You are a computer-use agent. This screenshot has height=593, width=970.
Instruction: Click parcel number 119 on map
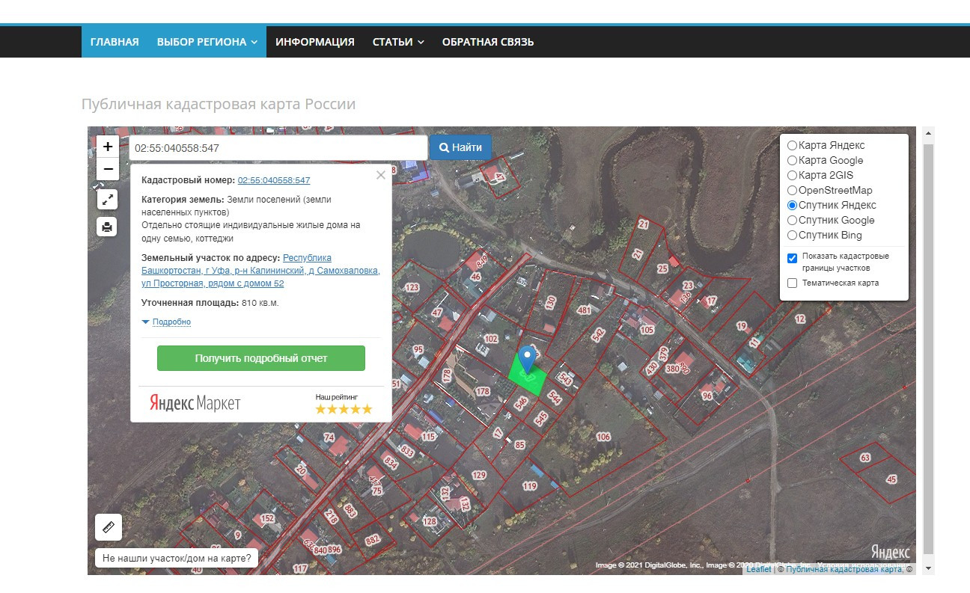point(530,486)
